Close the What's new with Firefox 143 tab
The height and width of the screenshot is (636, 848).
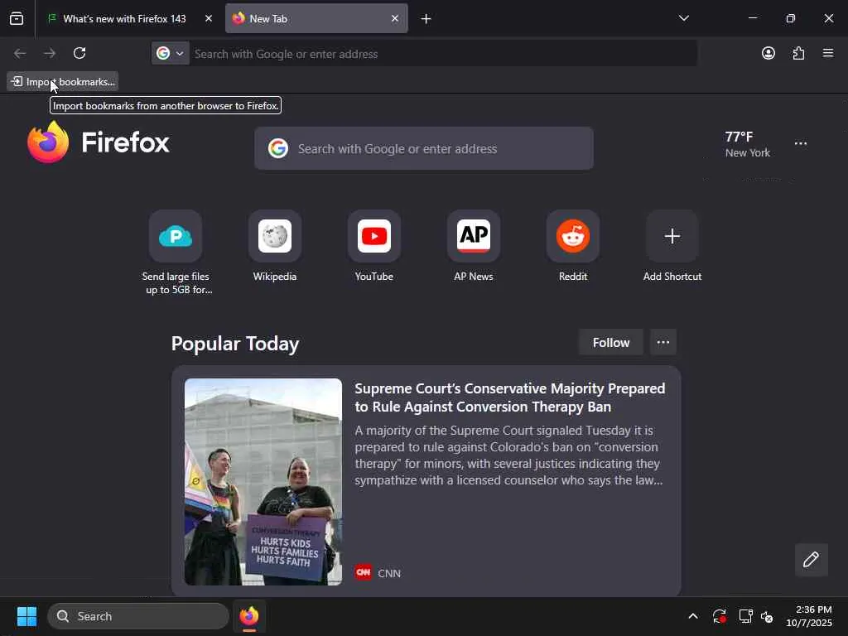click(208, 18)
